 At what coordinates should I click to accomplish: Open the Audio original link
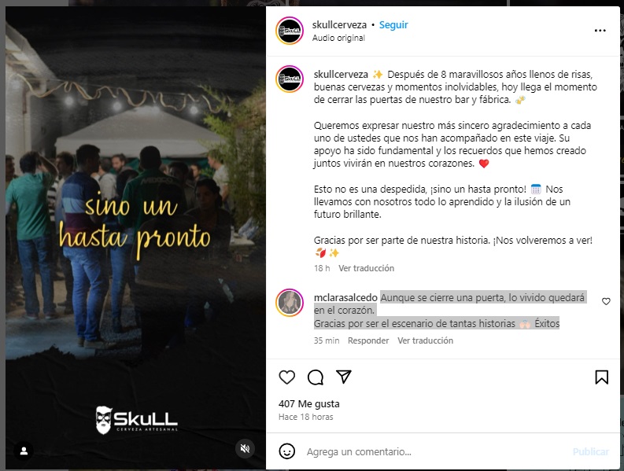coord(338,39)
